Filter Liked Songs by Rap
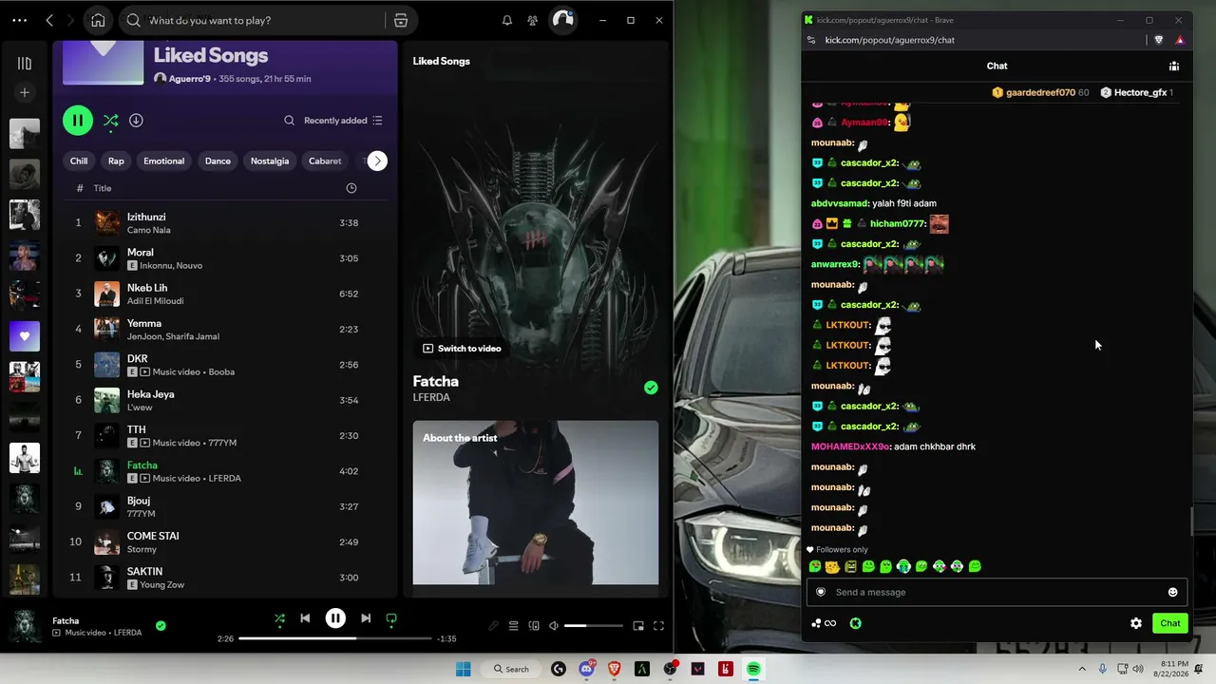1216x684 pixels. [116, 161]
